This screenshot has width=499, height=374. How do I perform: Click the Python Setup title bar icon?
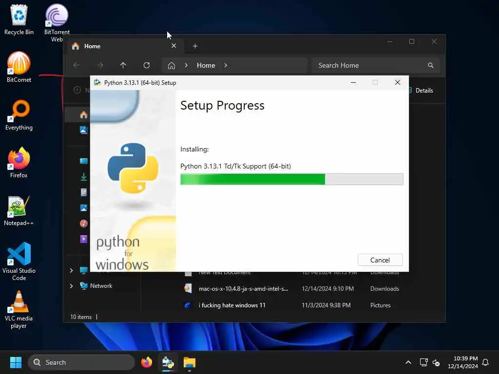(97, 82)
